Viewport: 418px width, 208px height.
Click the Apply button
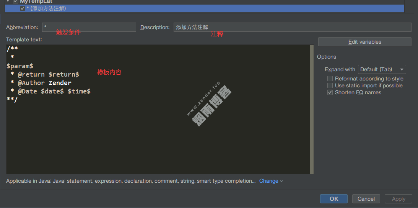tap(398, 199)
